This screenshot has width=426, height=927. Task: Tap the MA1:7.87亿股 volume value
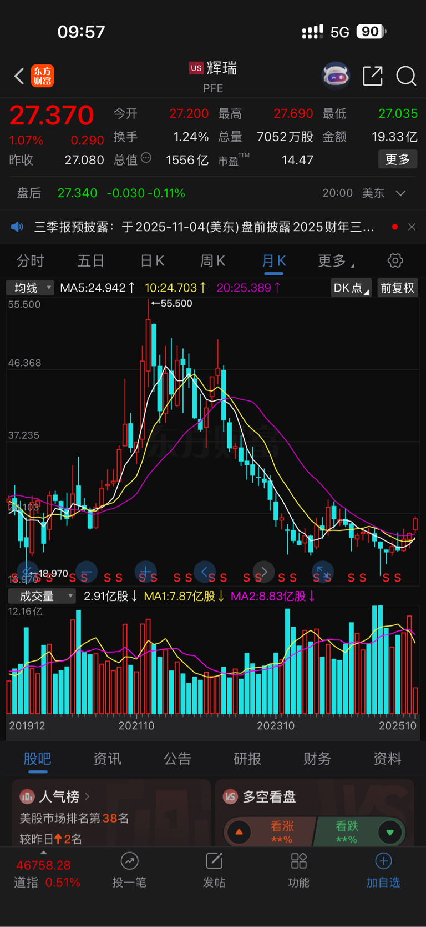click(x=184, y=596)
